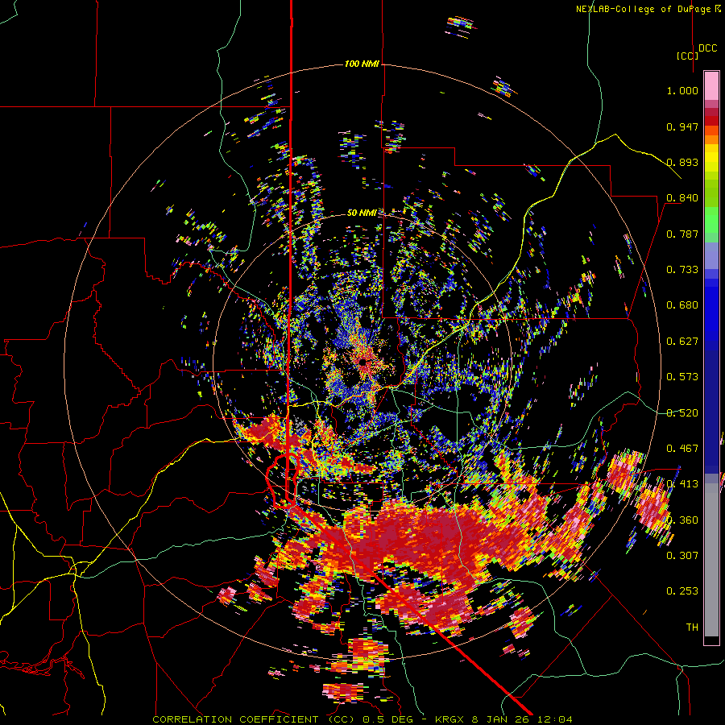Click the 50 NMI range ring label
Viewport: 725px width, 725px height.
click(362, 213)
